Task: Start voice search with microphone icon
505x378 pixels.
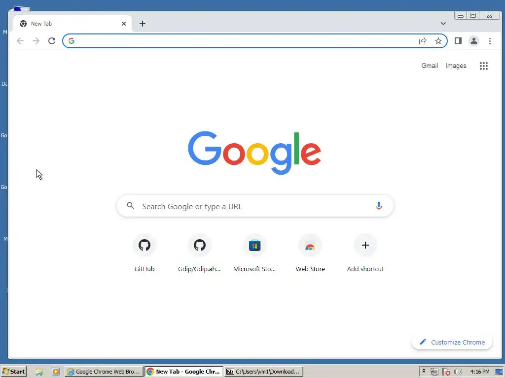Action: (379, 206)
